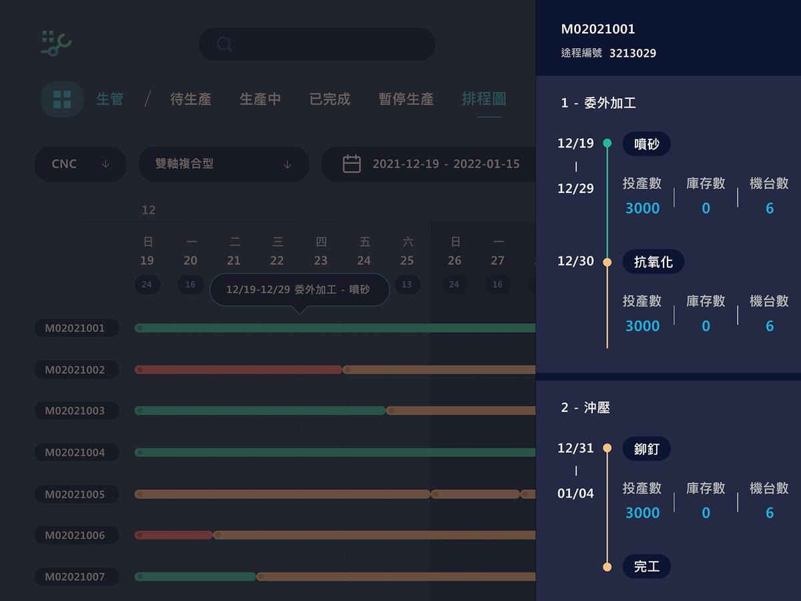801x601 pixels.
Task: Switch to the 待生產 tab
Action: point(191,99)
